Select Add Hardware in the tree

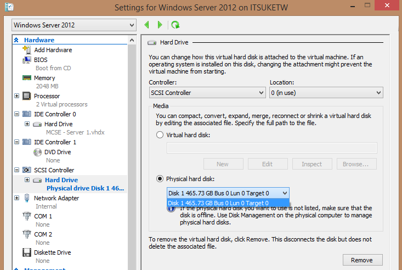(53, 50)
